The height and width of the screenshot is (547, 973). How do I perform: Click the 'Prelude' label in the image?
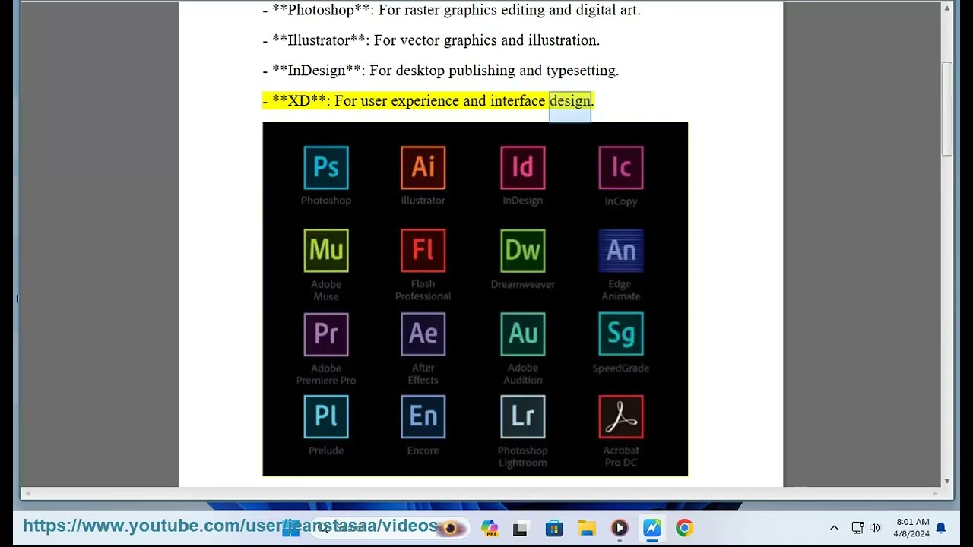pos(326,451)
